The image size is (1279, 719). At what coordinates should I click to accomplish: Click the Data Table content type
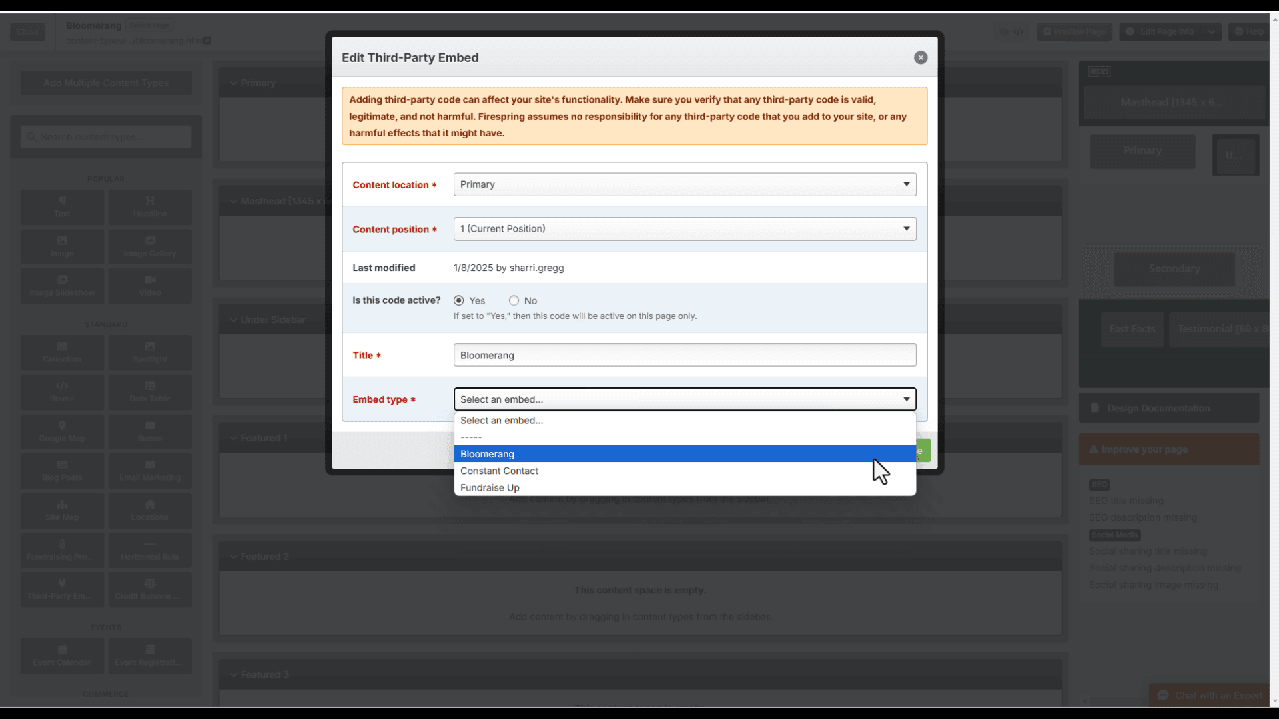click(150, 392)
